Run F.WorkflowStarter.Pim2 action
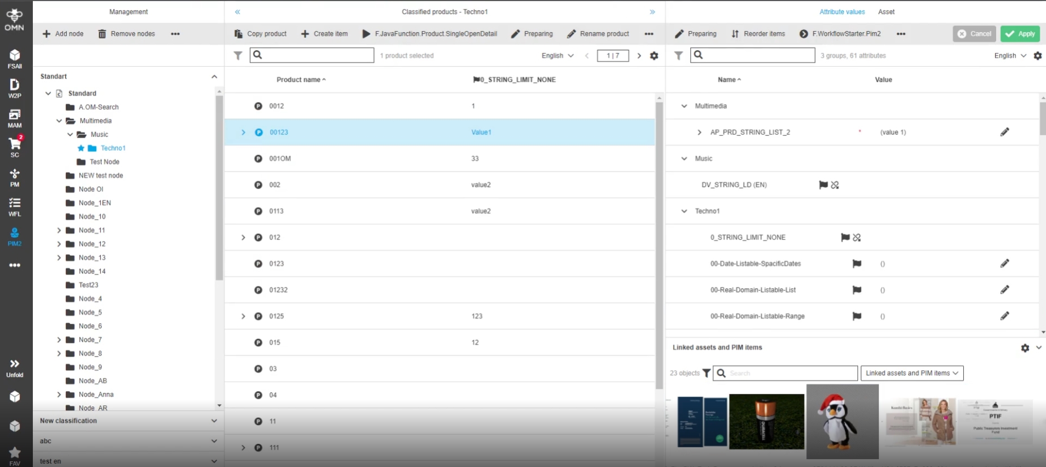1046x467 pixels. [840, 34]
